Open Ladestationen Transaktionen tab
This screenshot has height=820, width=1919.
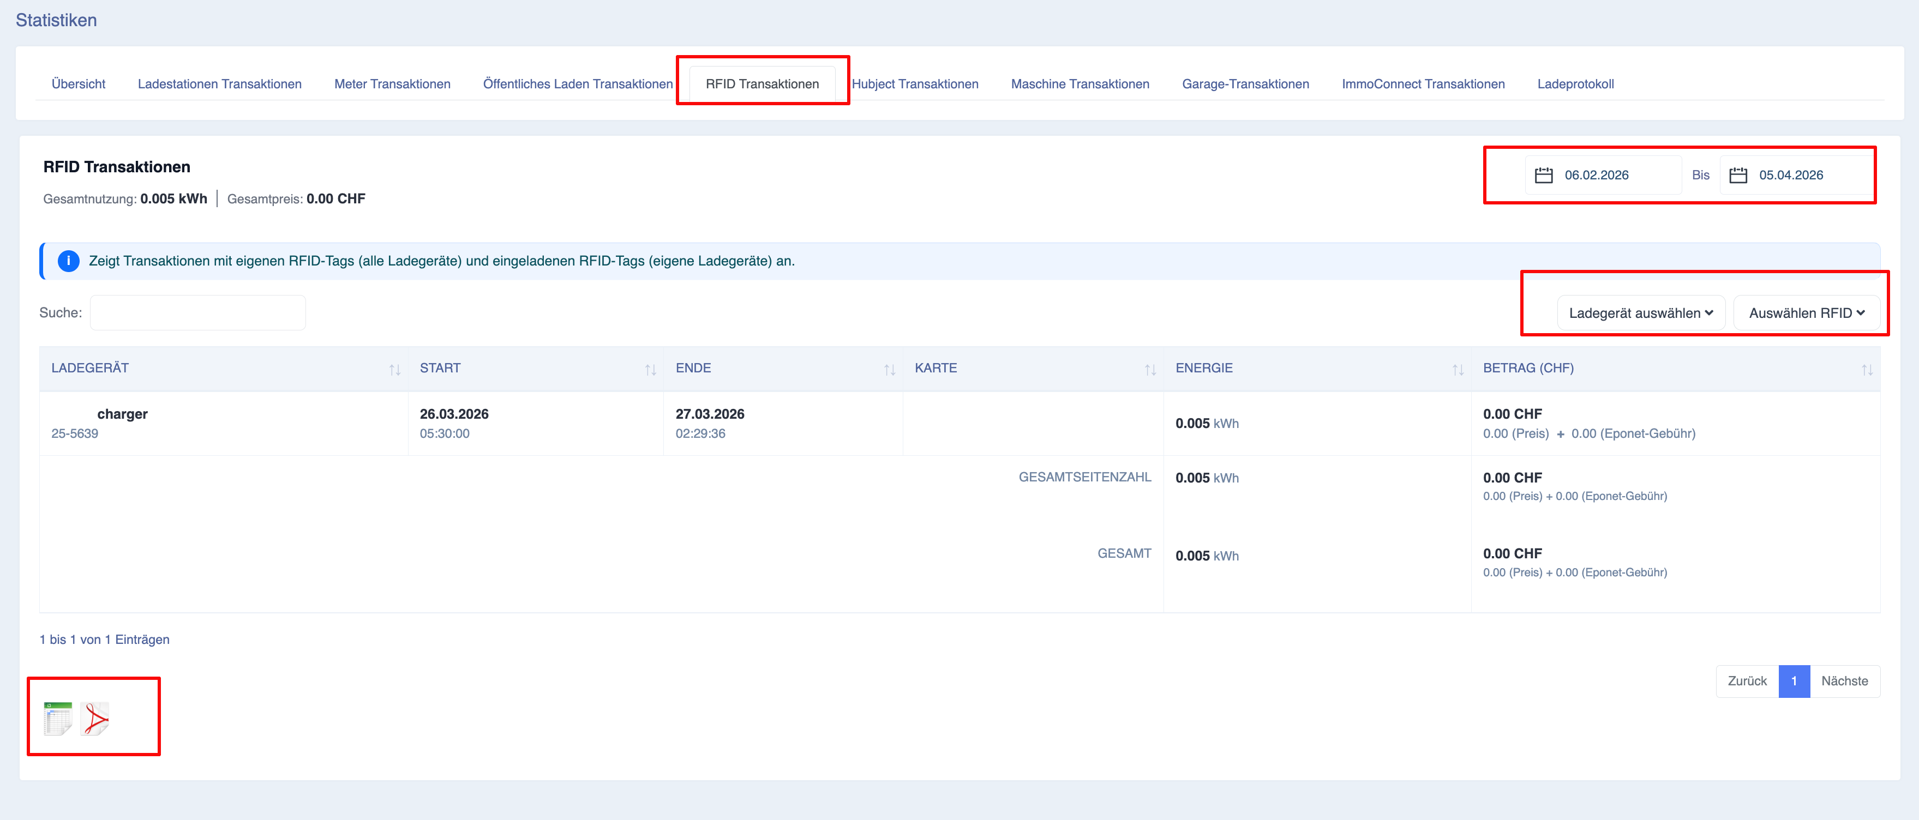(220, 83)
